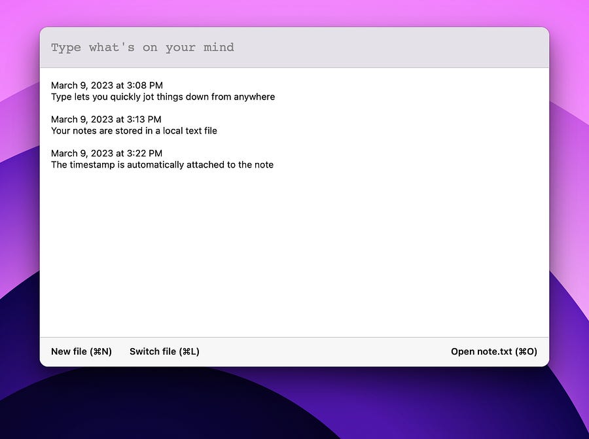Create a note with New file (⌘N)
Screen dimensions: 589x439
(x=82, y=351)
